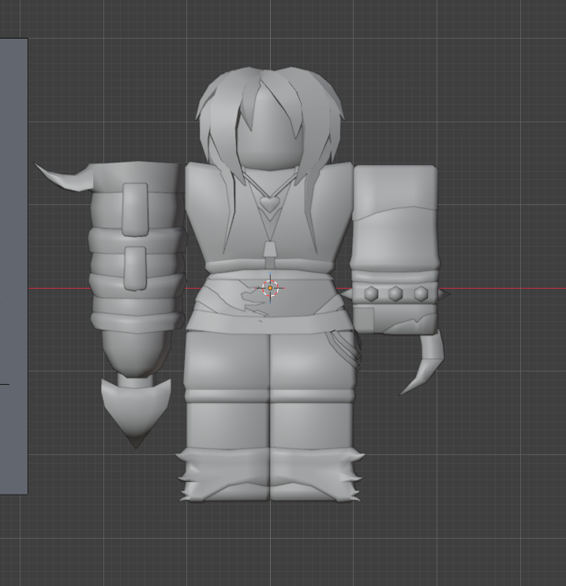Image resolution: width=566 pixels, height=586 pixels.
Task: Click the middle hexagonal stud on the bracelet
Action: (395, 294)
